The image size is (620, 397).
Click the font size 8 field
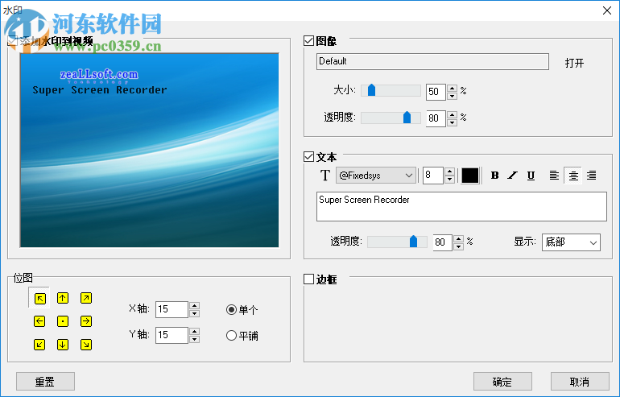pos(433,176)
